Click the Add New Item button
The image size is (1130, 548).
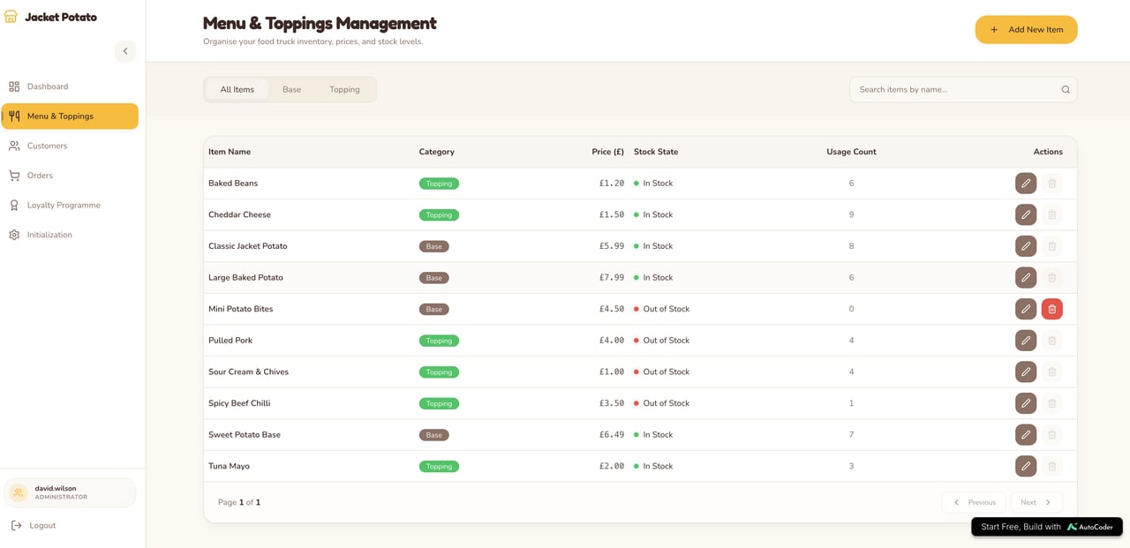click(x=1026, y=29)
